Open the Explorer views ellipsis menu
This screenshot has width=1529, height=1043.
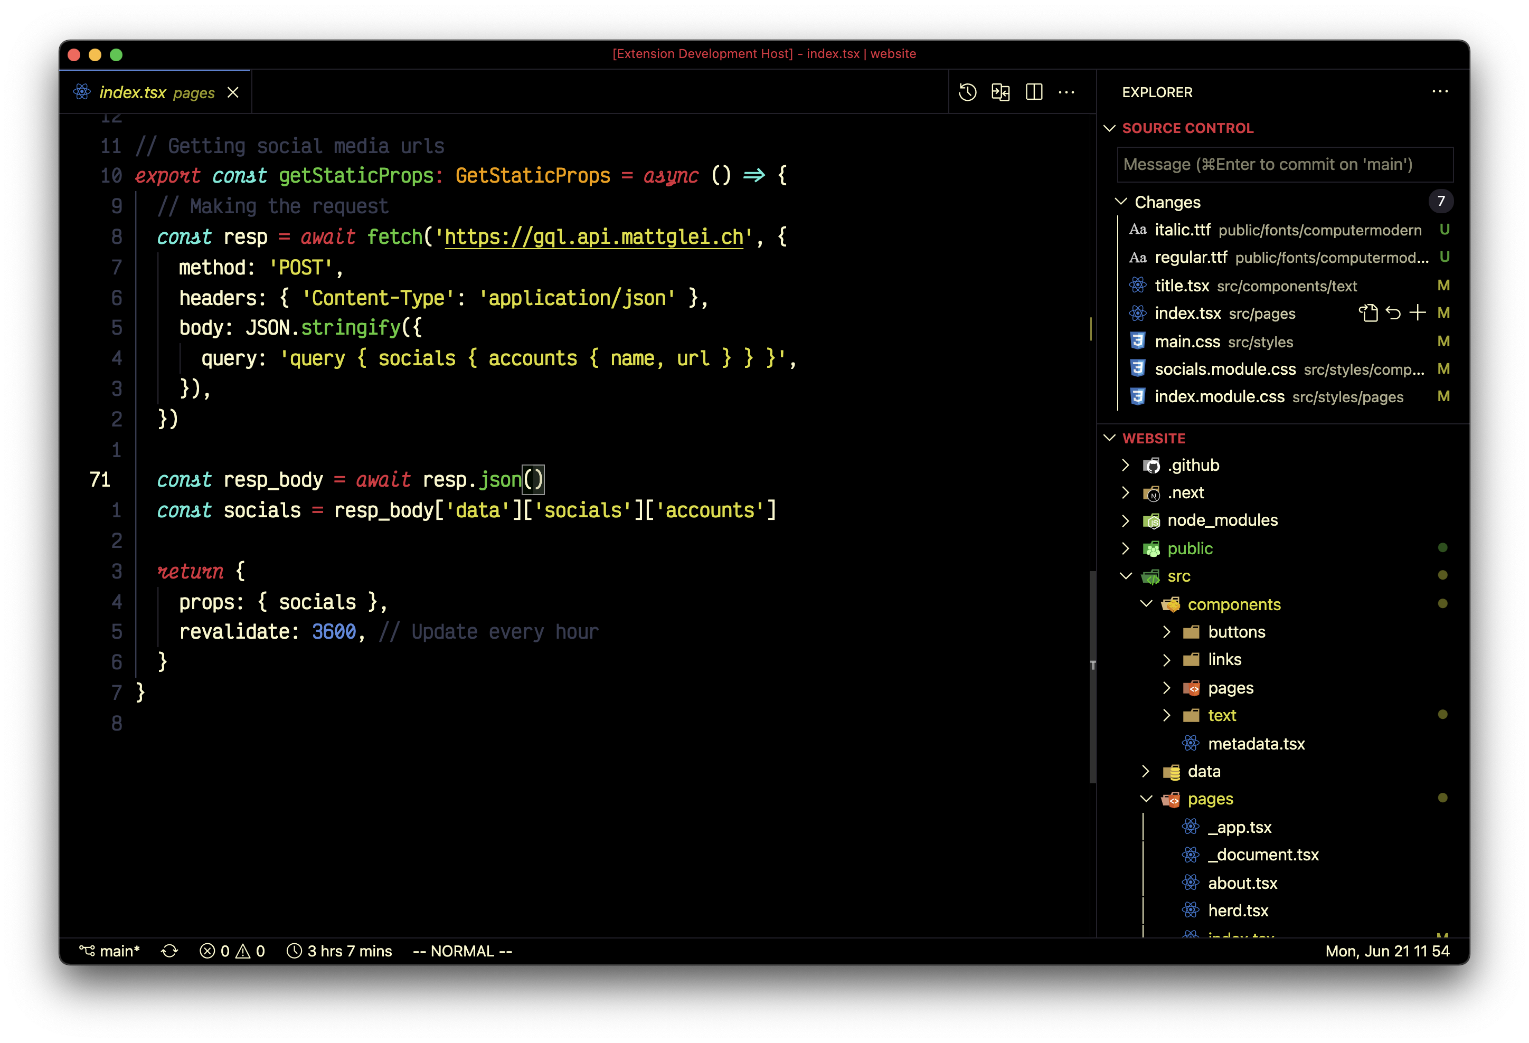[x=1440, y=91]
